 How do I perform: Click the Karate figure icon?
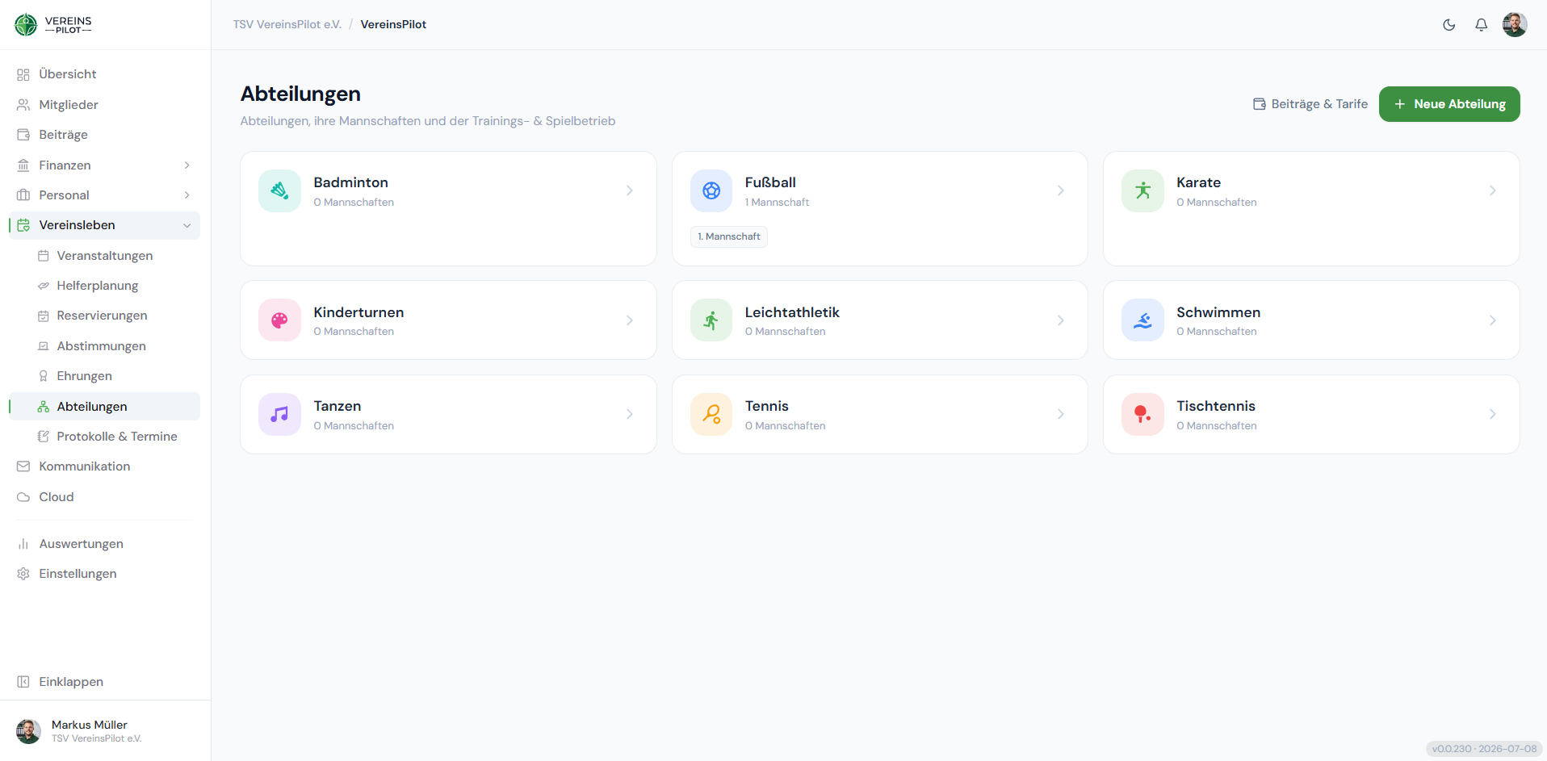pyautogui.click(x=1142, y=191)
